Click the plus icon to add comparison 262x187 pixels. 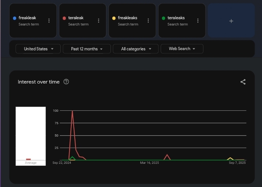(231, 21)
